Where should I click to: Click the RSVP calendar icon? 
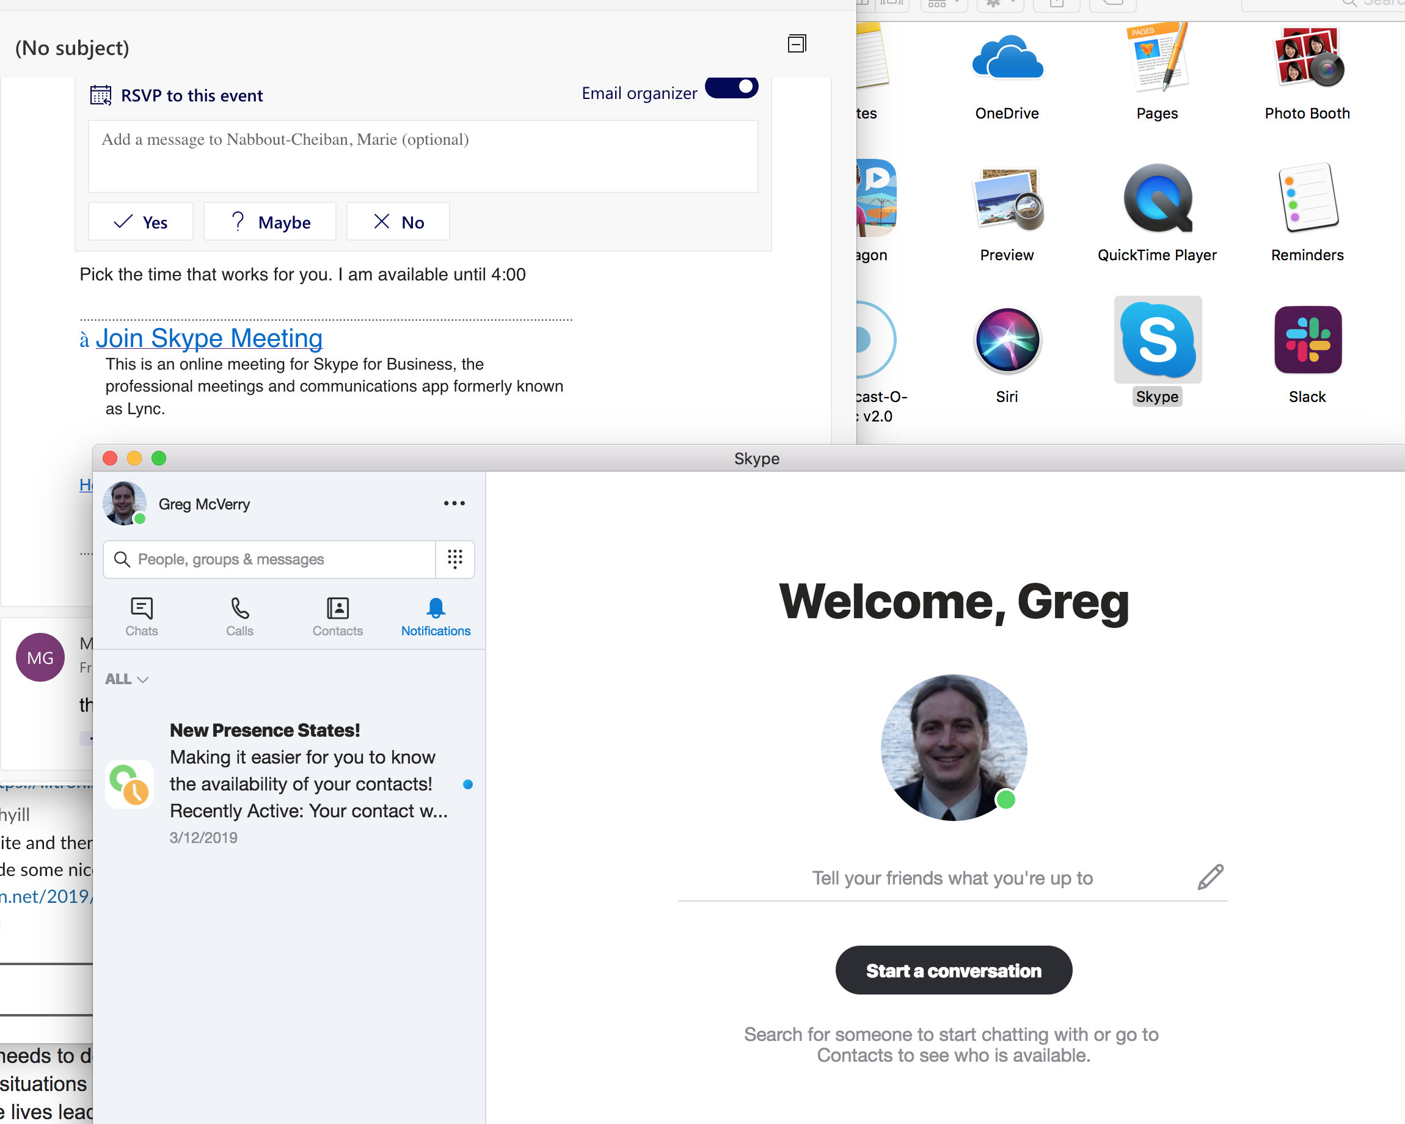coord(100,95)
